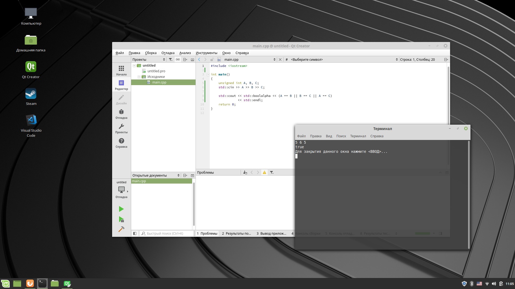
Task: Run the project with green play button
Action: click(121, 209)
